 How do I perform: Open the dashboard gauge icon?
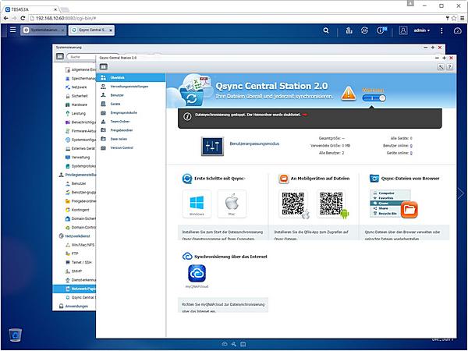tap(458, 30)
